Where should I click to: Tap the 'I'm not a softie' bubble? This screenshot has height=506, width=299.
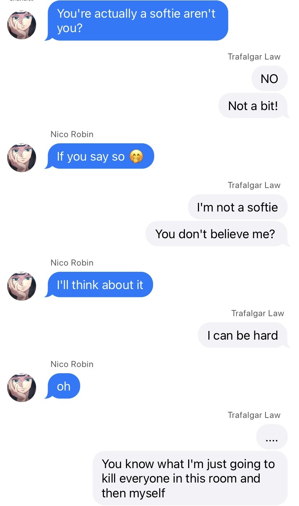coord(238,207)
